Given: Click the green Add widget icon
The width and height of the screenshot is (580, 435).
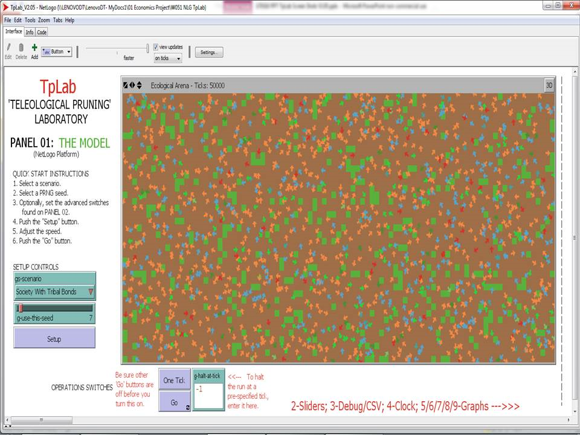Looking at the screenshot, I should pos(34,48).
